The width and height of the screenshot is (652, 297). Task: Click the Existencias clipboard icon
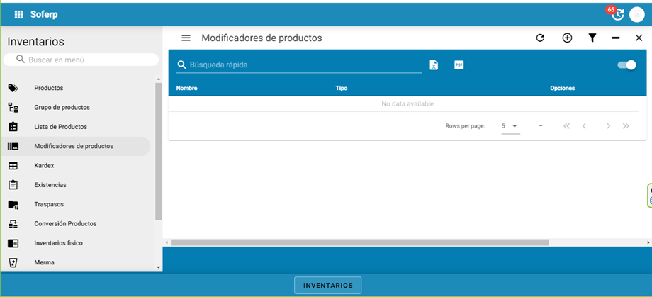[x=13, y=185]
